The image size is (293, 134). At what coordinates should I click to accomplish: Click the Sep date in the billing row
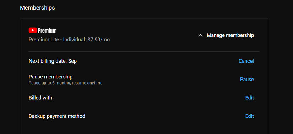(72, 61)
